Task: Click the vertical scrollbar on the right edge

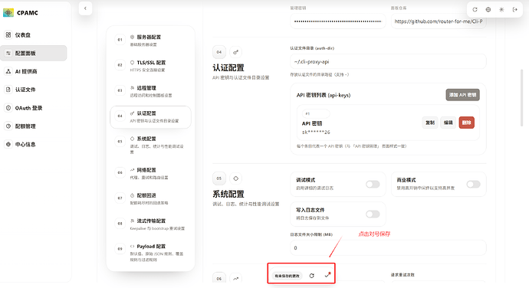Action: (x=521, y=98)
